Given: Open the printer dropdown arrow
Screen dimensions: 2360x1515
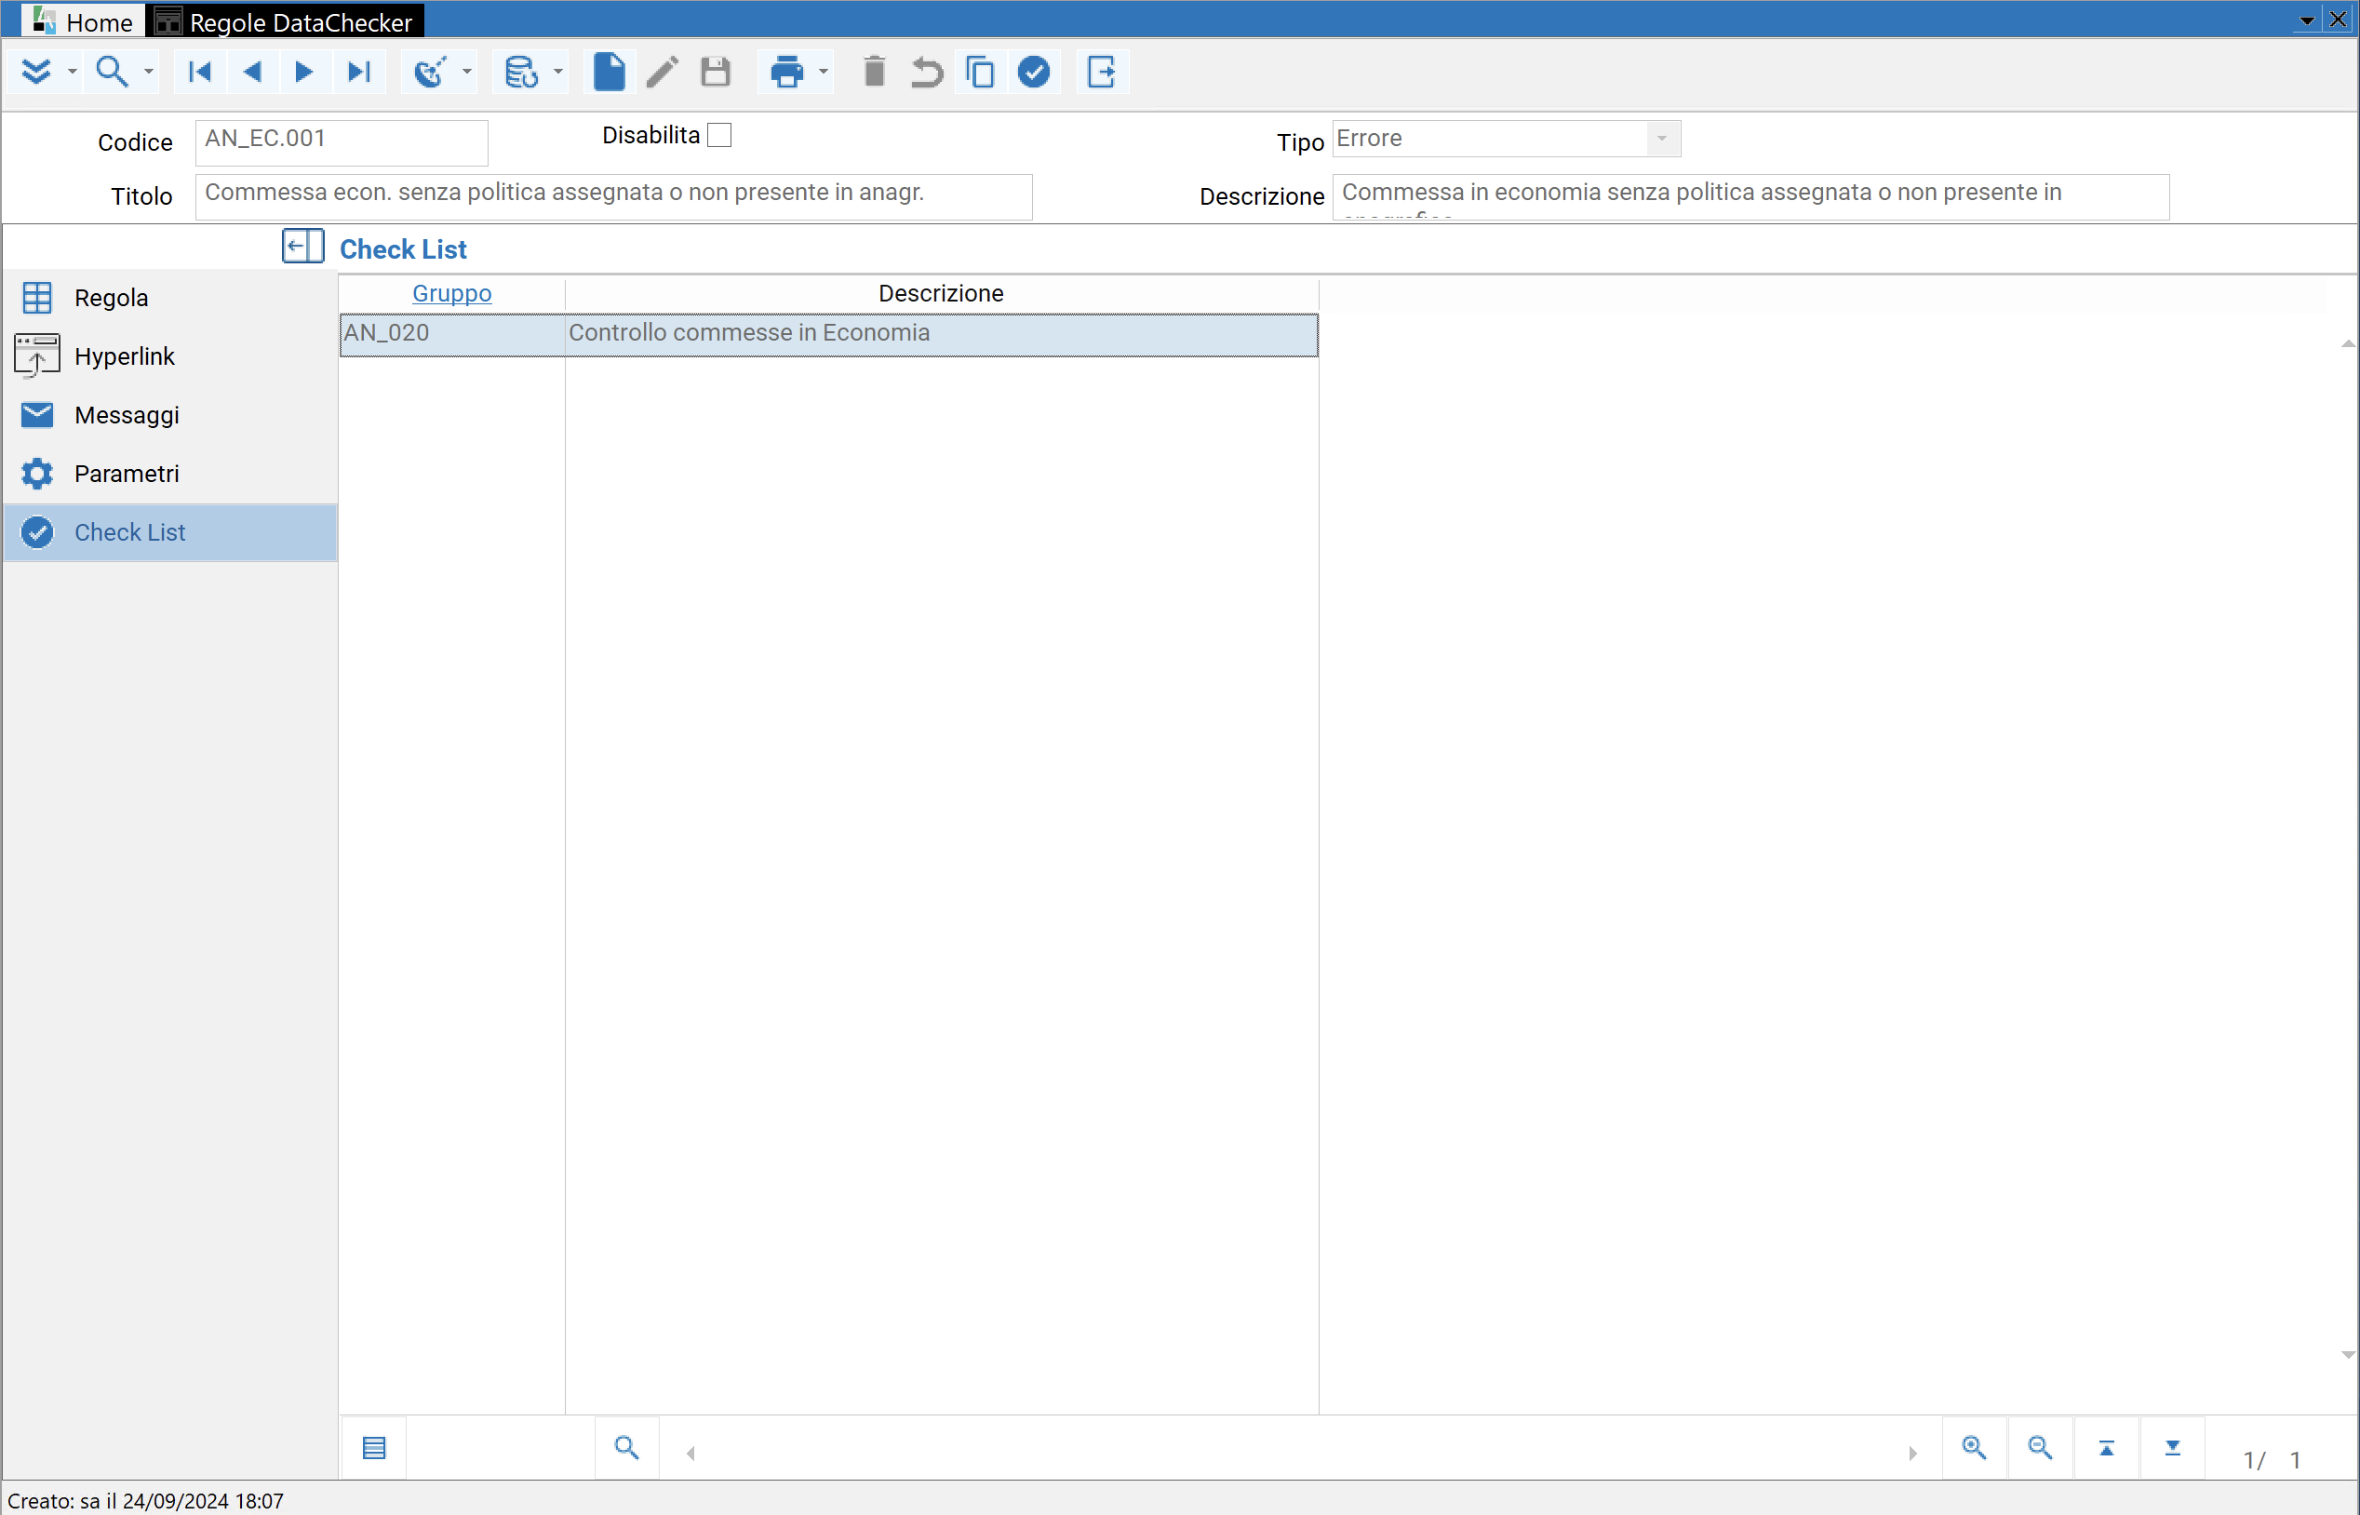Looking at the screenshot, I should [824, 72].
